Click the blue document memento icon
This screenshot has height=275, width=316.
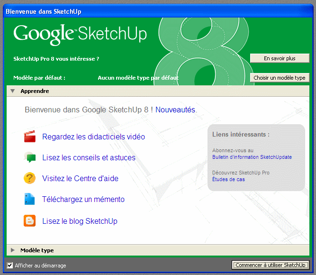[30, 199]
